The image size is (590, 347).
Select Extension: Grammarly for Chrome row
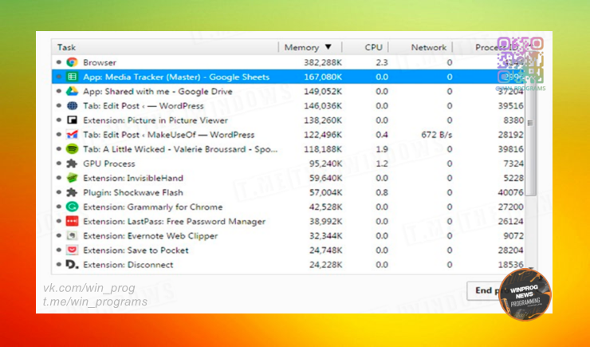(x=289, y=207)
